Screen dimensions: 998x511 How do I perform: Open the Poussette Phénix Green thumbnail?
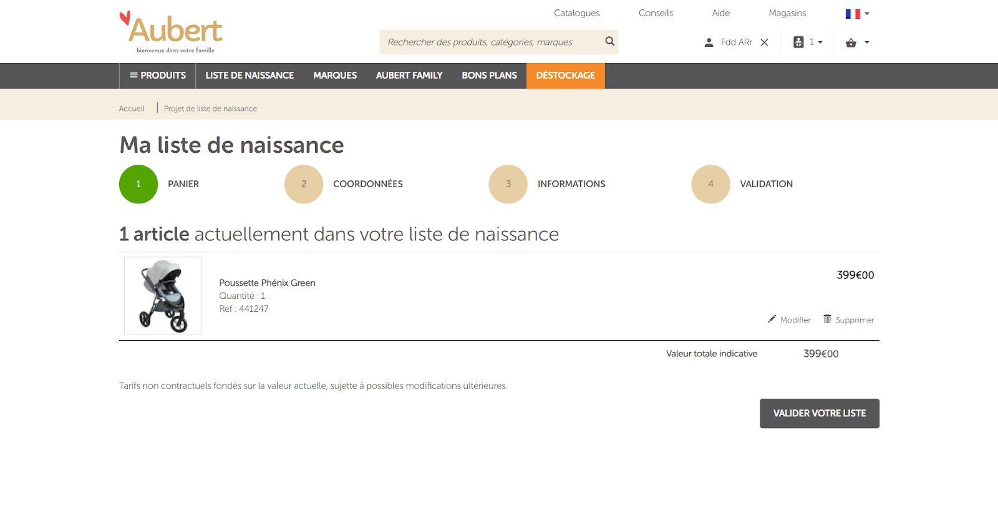click(163, 296)
